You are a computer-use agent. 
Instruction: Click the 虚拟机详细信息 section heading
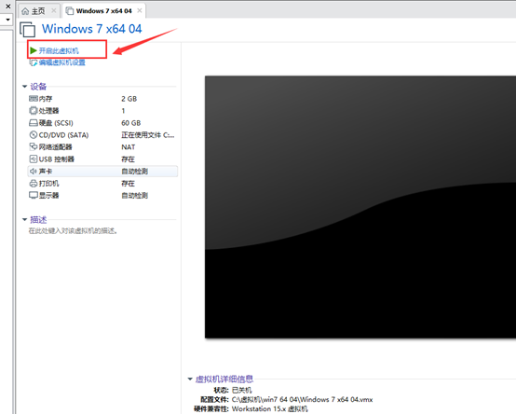click(224, 379)
